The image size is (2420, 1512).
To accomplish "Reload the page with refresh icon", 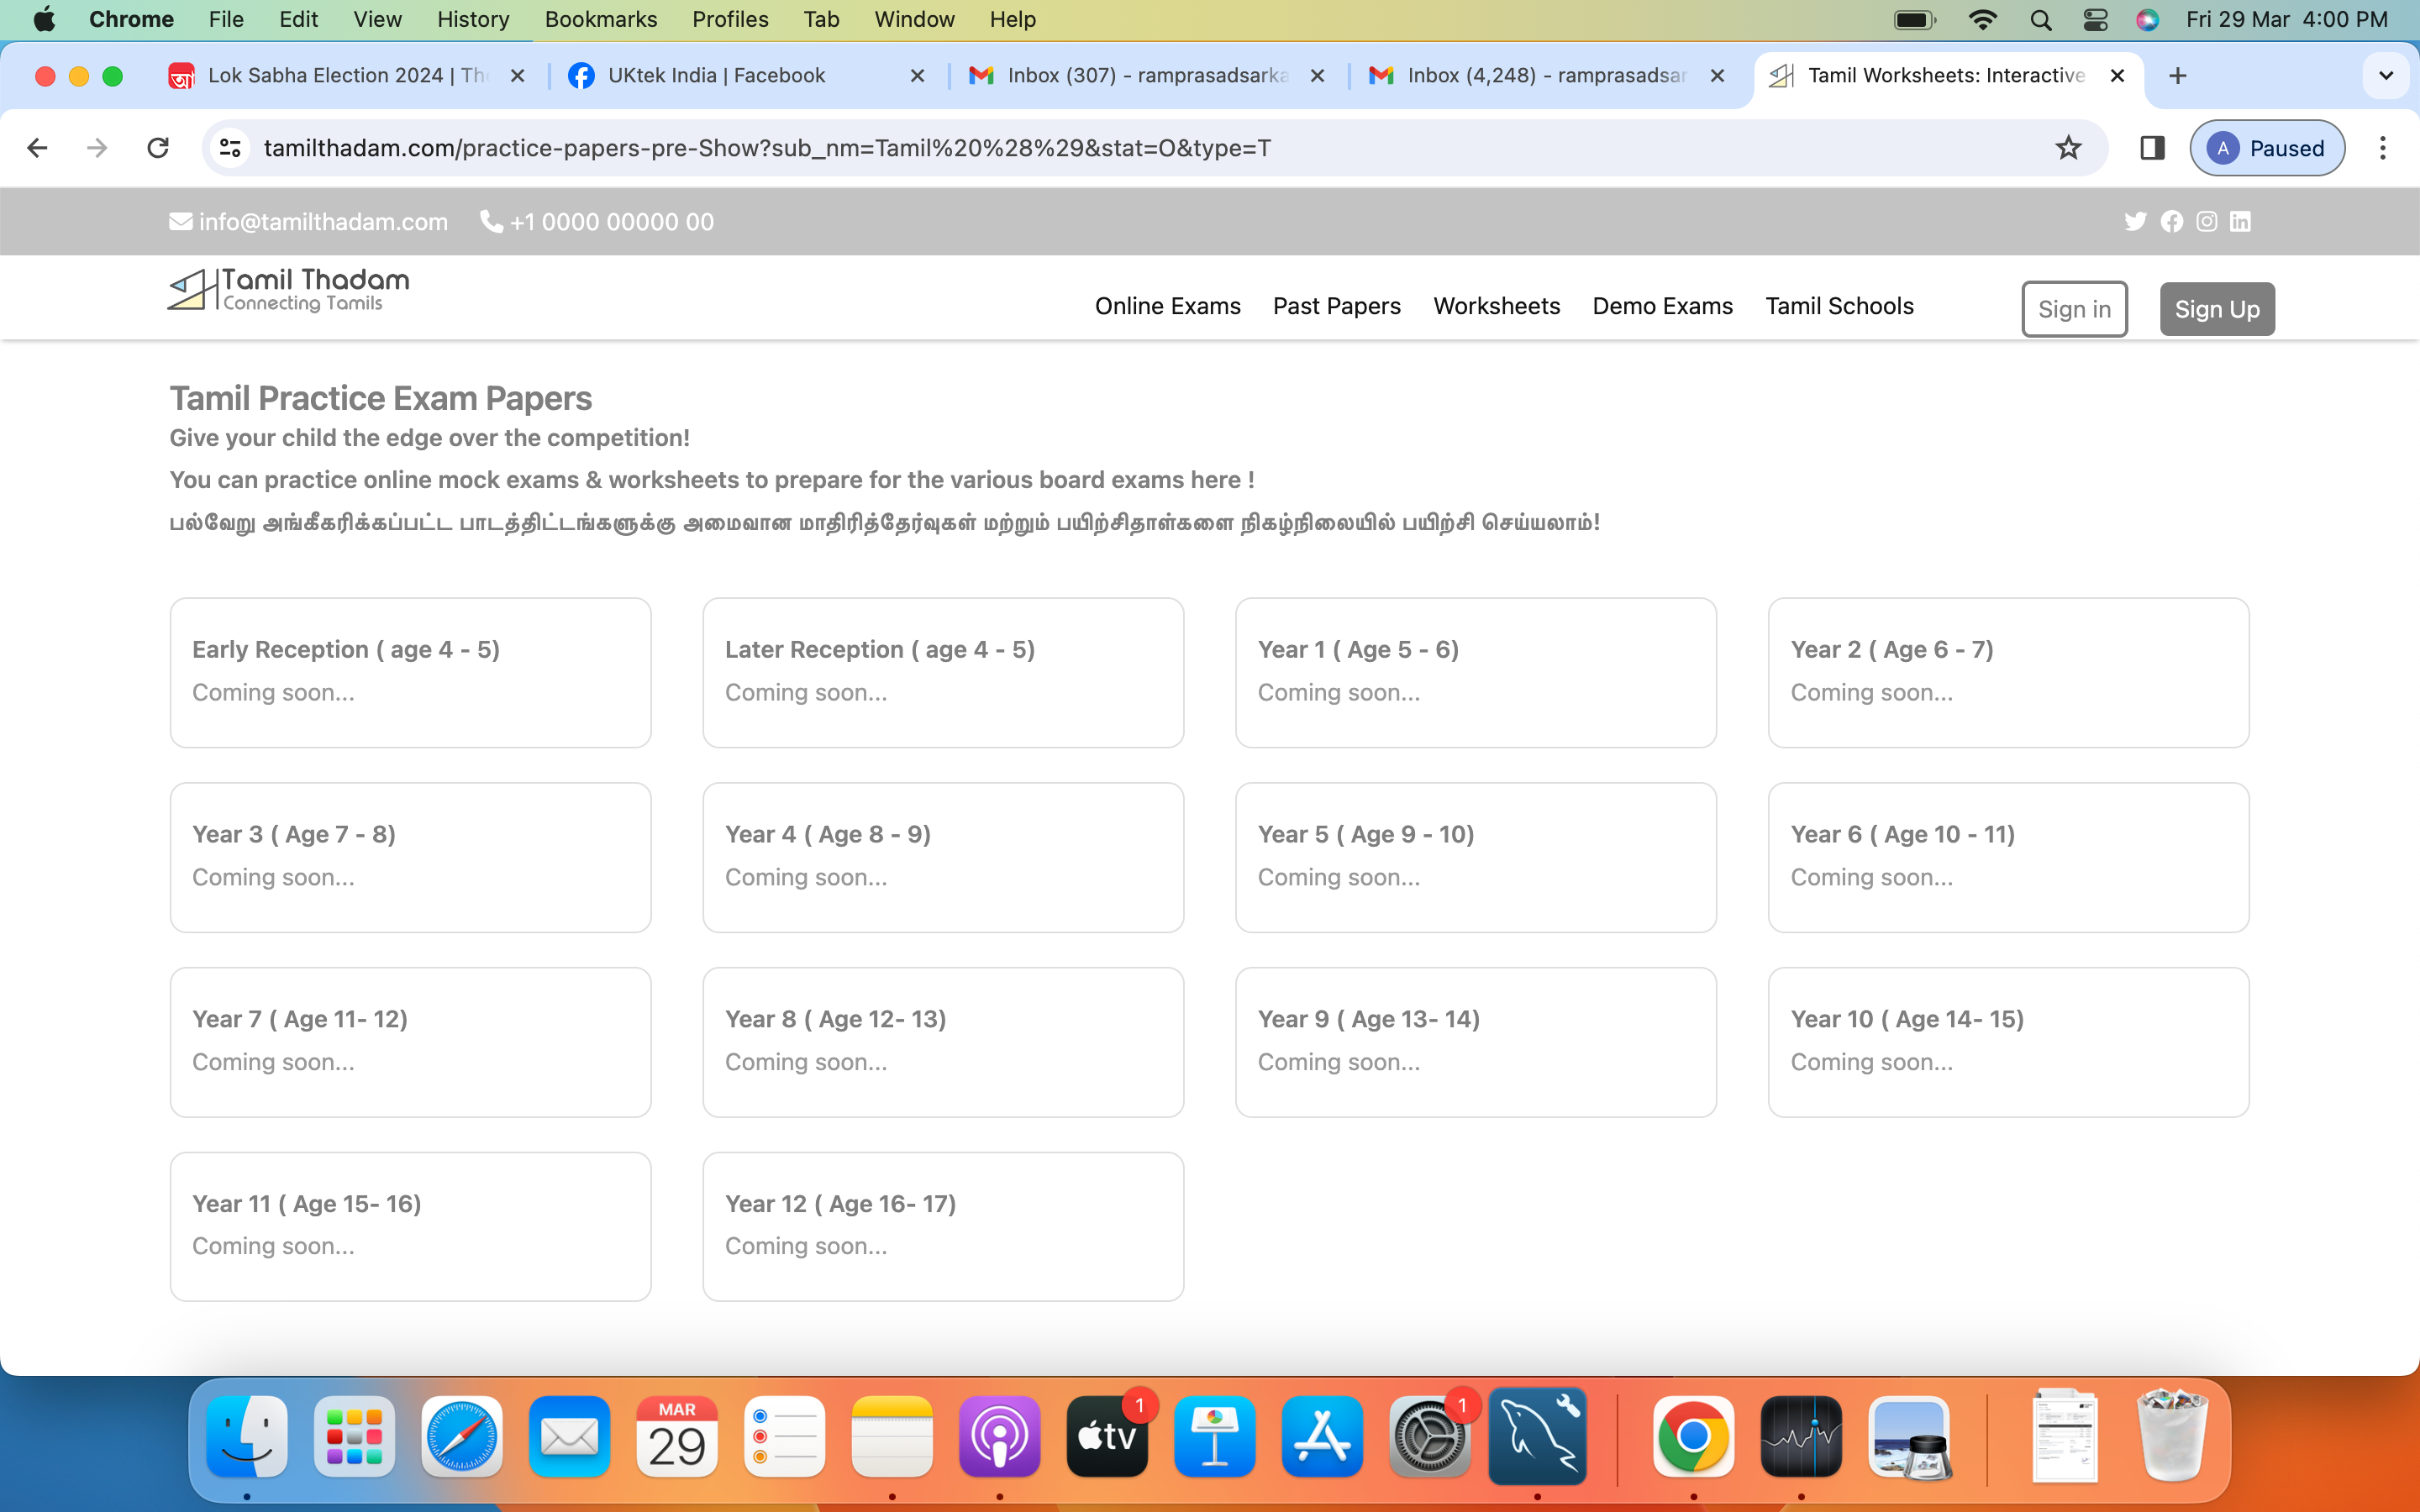I will click(158, 148).
